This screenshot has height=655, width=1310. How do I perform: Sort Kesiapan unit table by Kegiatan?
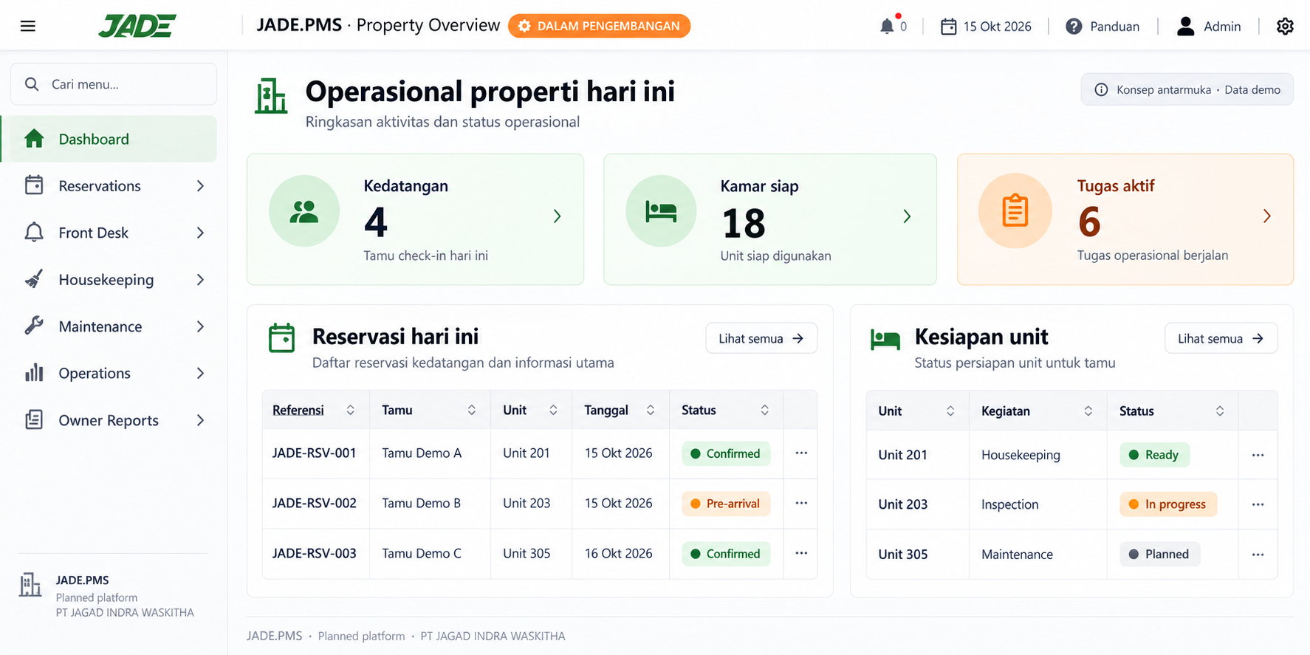tap(1088, 411)
